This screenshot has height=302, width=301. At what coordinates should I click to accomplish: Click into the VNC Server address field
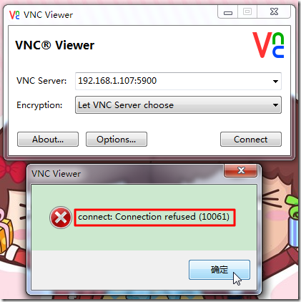178,81
